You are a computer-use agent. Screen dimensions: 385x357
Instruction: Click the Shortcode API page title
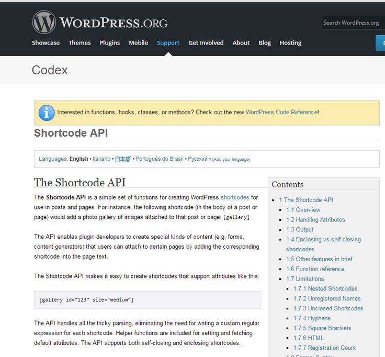pos(71,133)
